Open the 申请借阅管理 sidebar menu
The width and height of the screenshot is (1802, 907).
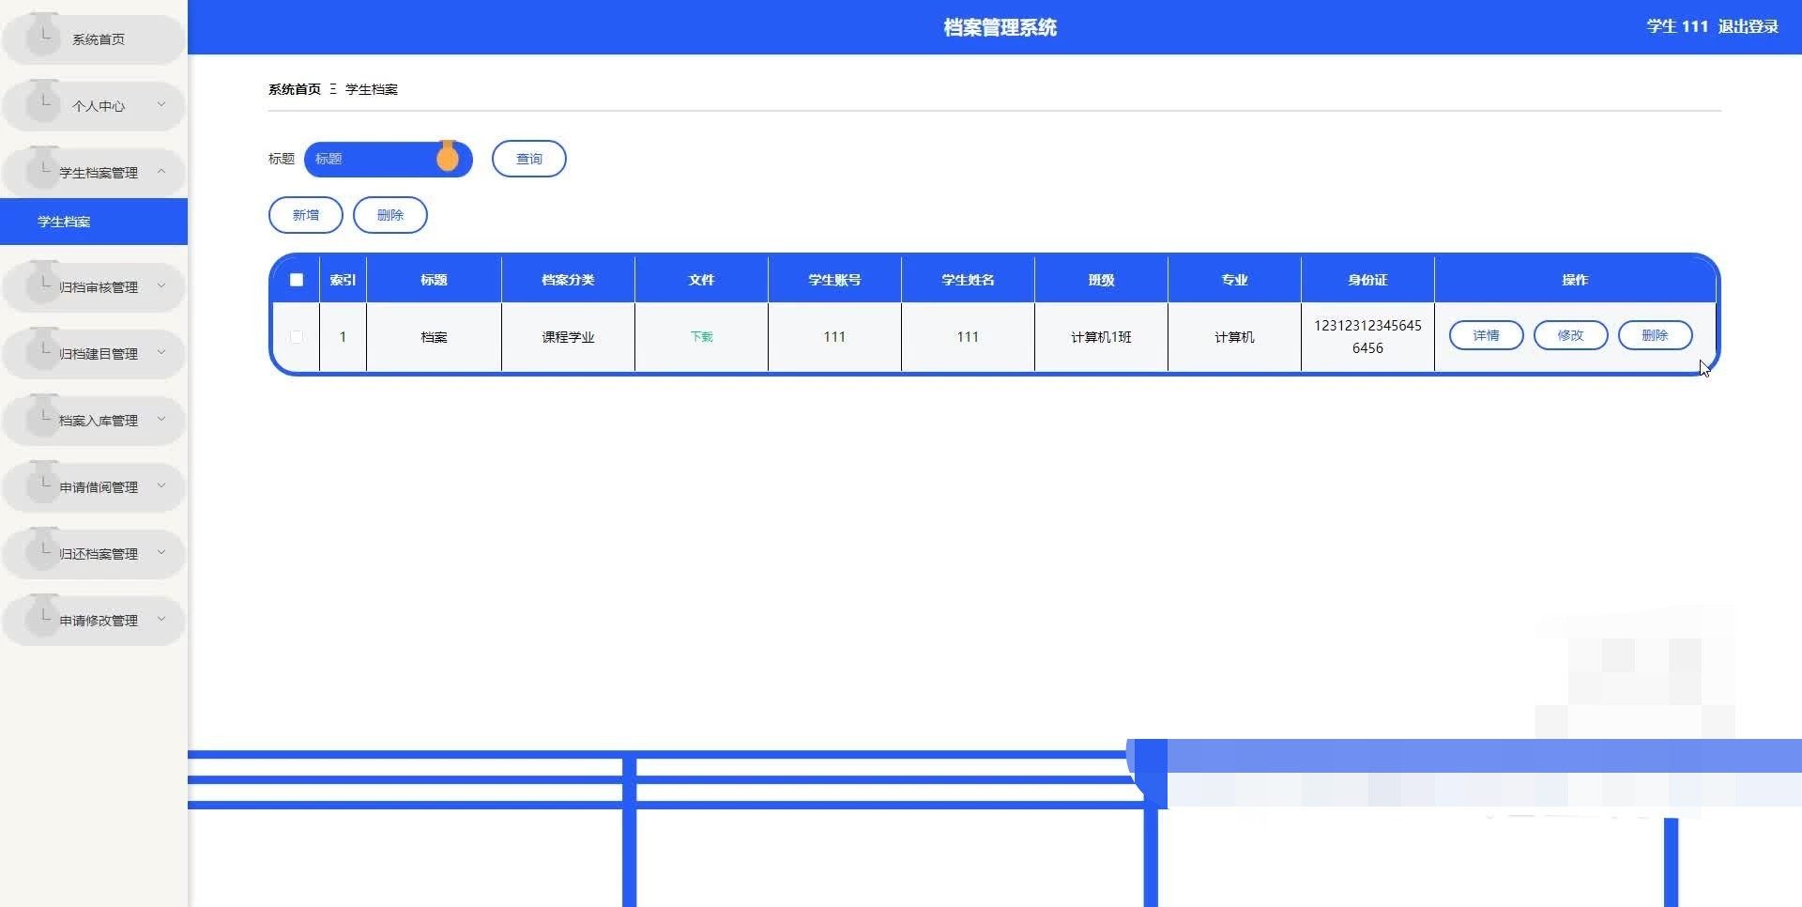(94, 487)
